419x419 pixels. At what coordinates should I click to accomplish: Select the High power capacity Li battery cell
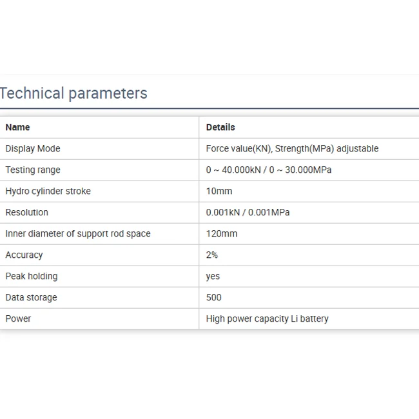[267, 318]
